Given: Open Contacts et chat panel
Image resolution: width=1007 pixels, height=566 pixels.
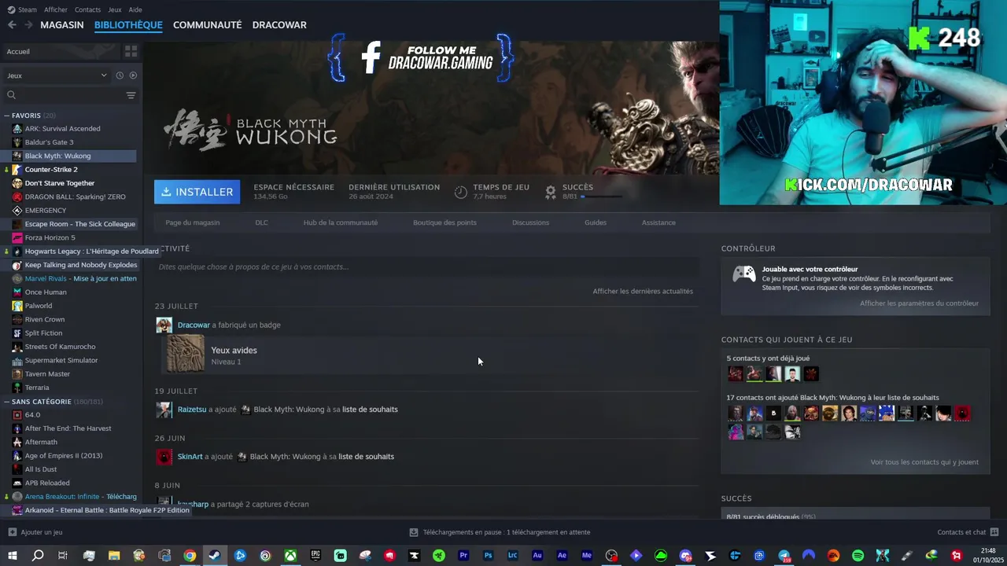Looking at the screenshot, I should pyautogui.click(x=968, y=532).
